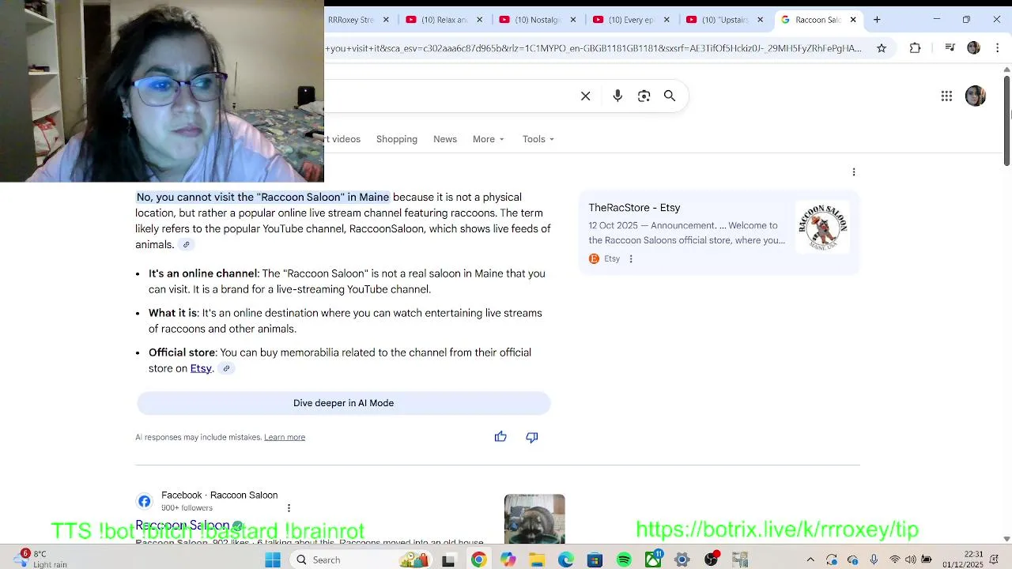The width and height of the screenshot is (1012, 569).
Task: Click the microphone tray icon
Action: pos(874,560)
